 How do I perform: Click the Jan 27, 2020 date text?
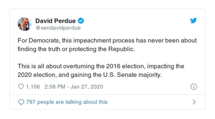(x=87, y=87)
